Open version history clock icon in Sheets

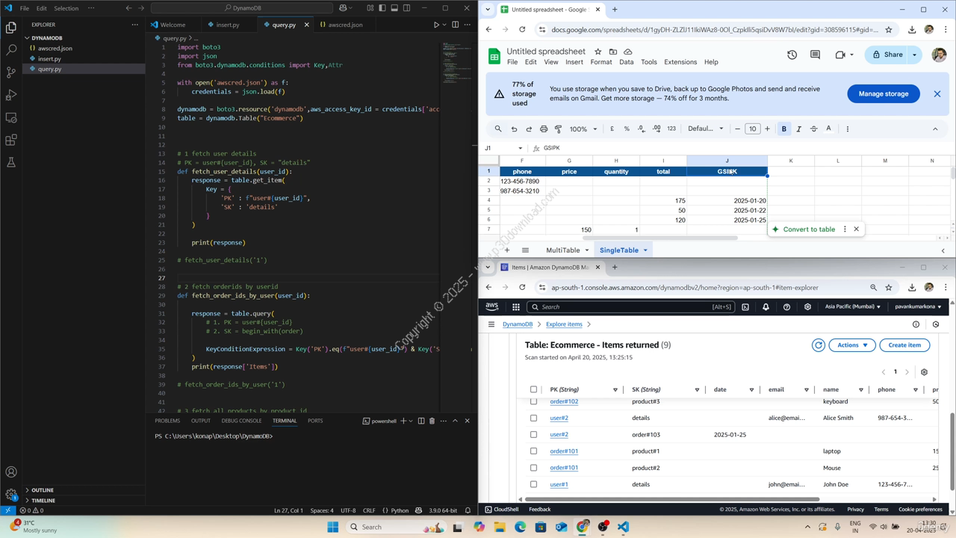tap(792, 55)
